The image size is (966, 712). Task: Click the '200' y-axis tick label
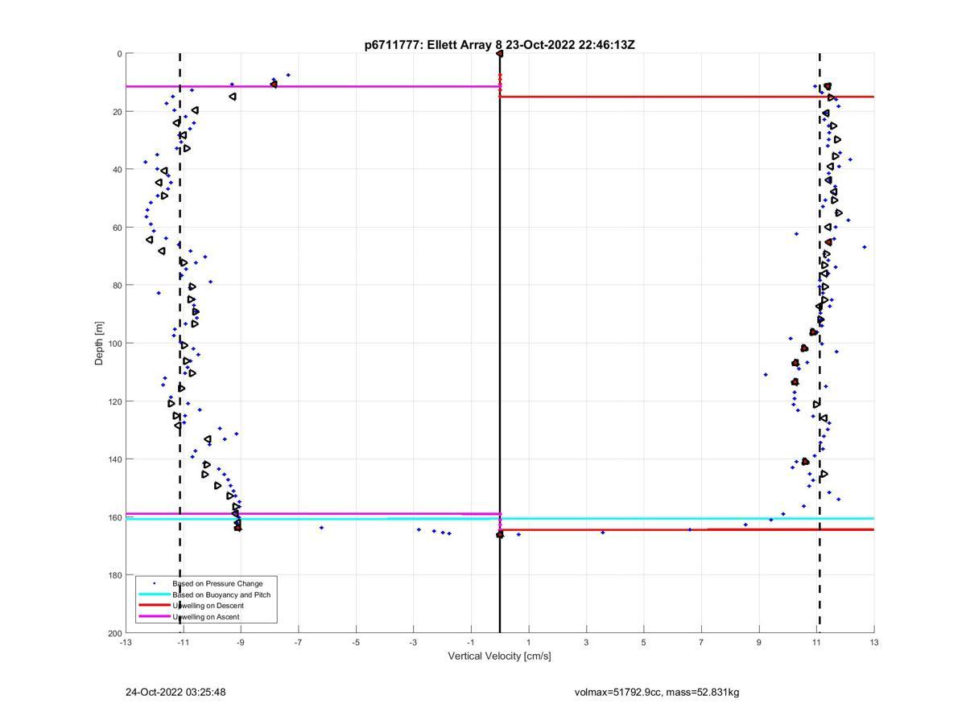coord(114,633)
